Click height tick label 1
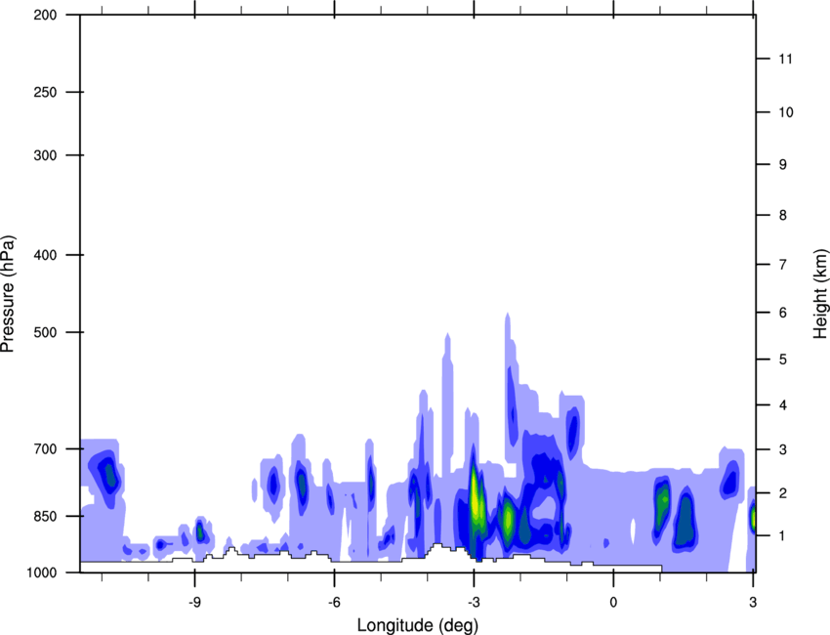 pos(783,536)
